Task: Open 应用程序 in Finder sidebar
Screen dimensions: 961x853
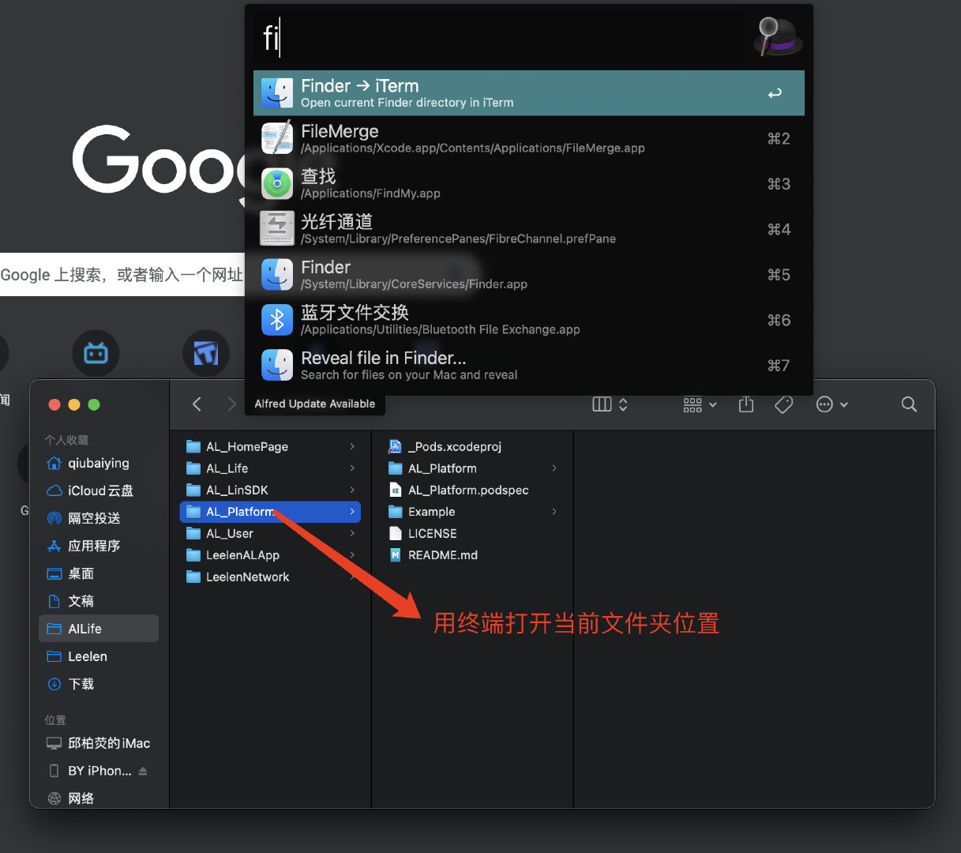Action: (99, 546)
